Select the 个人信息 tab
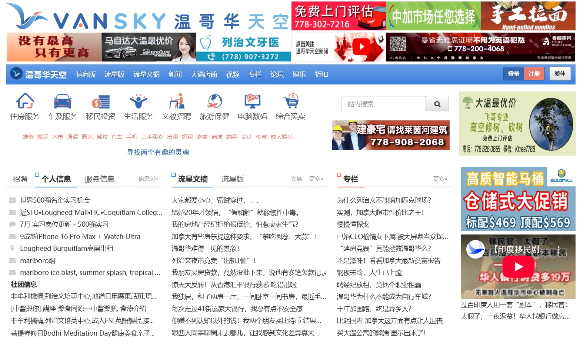The image size is (580, 346). [56, 179]
